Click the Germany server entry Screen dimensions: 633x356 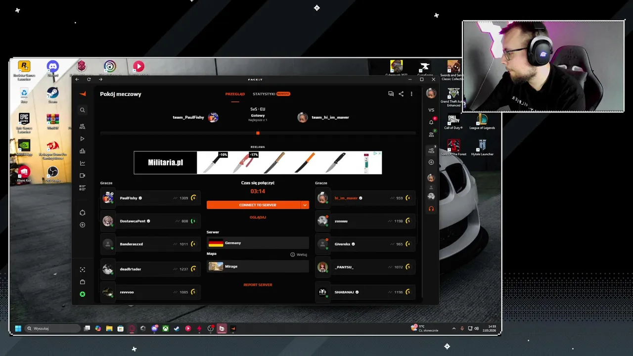258,243
